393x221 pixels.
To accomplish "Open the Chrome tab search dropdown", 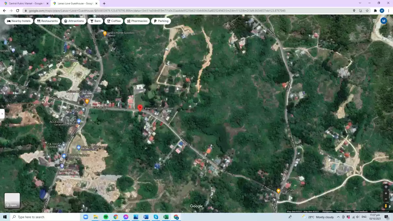I will (x=360, y=3).
